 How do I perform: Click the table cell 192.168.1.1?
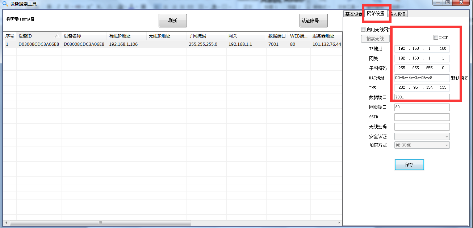246,44
